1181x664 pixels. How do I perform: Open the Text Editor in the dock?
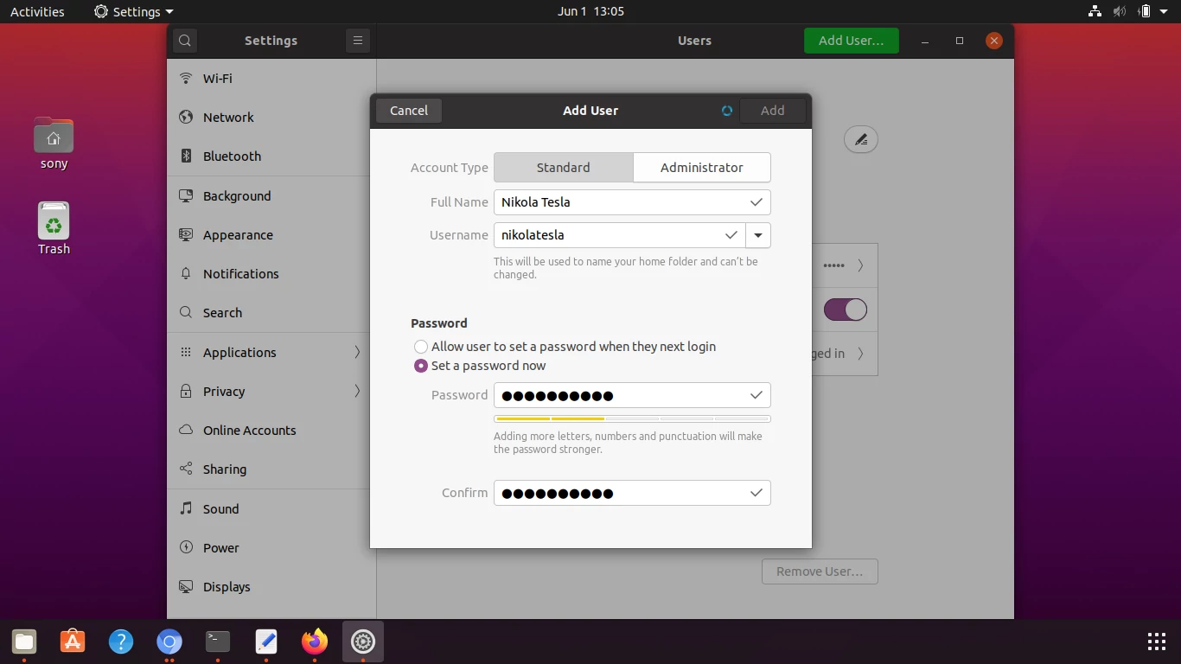click(266, 642)
